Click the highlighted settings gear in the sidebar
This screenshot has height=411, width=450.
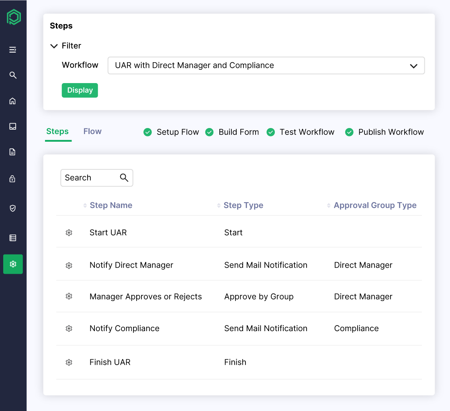pyautogui.click(x=12, y=264)
